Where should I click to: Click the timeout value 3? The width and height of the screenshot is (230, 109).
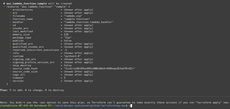(x=65, y=78)
